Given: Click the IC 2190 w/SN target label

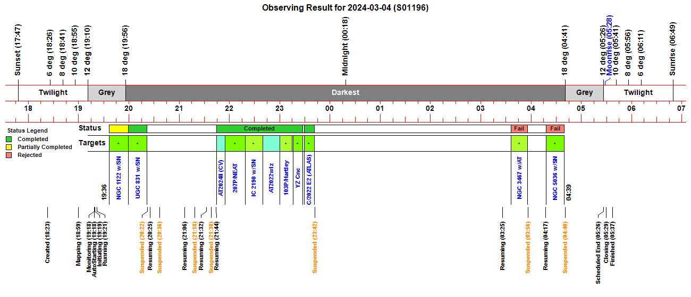Looking at the screenshot, I should click(254, 178).
